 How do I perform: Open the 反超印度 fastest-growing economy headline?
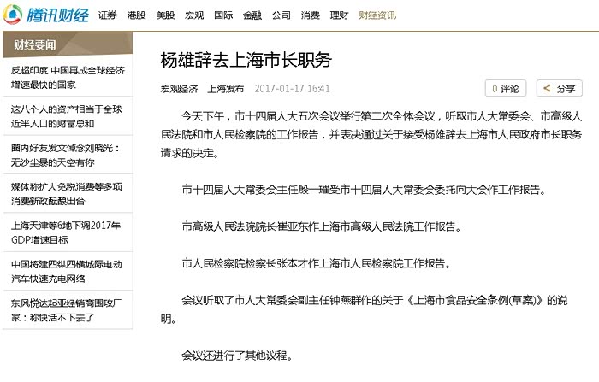point(67,78)
